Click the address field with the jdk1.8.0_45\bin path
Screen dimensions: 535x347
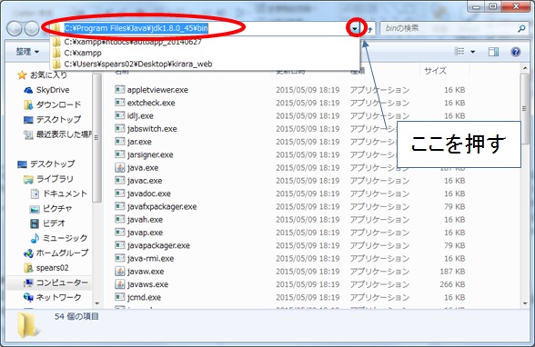point(136,28)
